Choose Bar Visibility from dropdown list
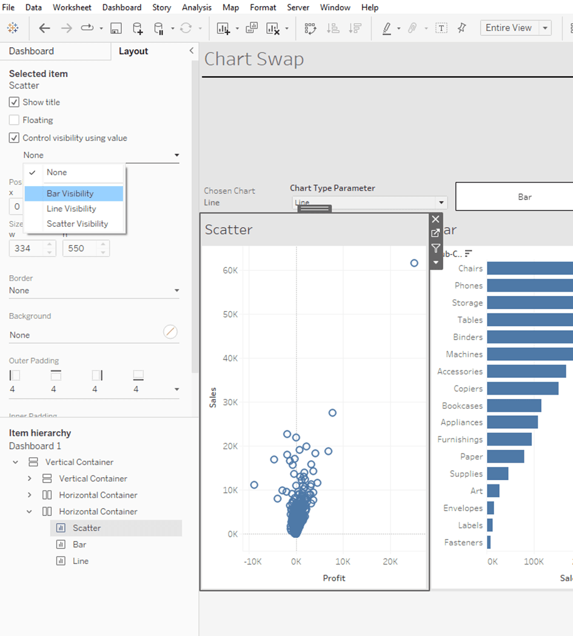573x636 pixels. [74, 193]
